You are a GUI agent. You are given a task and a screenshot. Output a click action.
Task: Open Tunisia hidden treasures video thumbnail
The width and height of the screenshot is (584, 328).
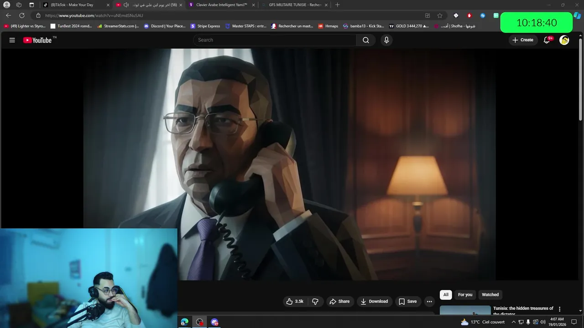point(465,309)
